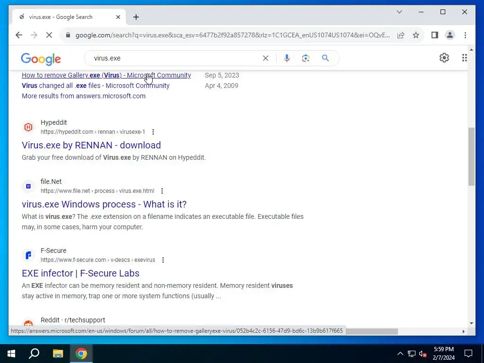
Task: Click the scrollbar up arrow
Action: (x=471, y=50)
